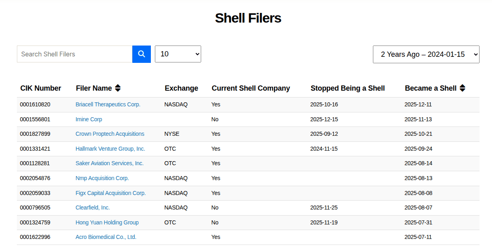Open Acro Biomedical Co., Ltd. link
492x249 pixels.
[x=106, y=237]
